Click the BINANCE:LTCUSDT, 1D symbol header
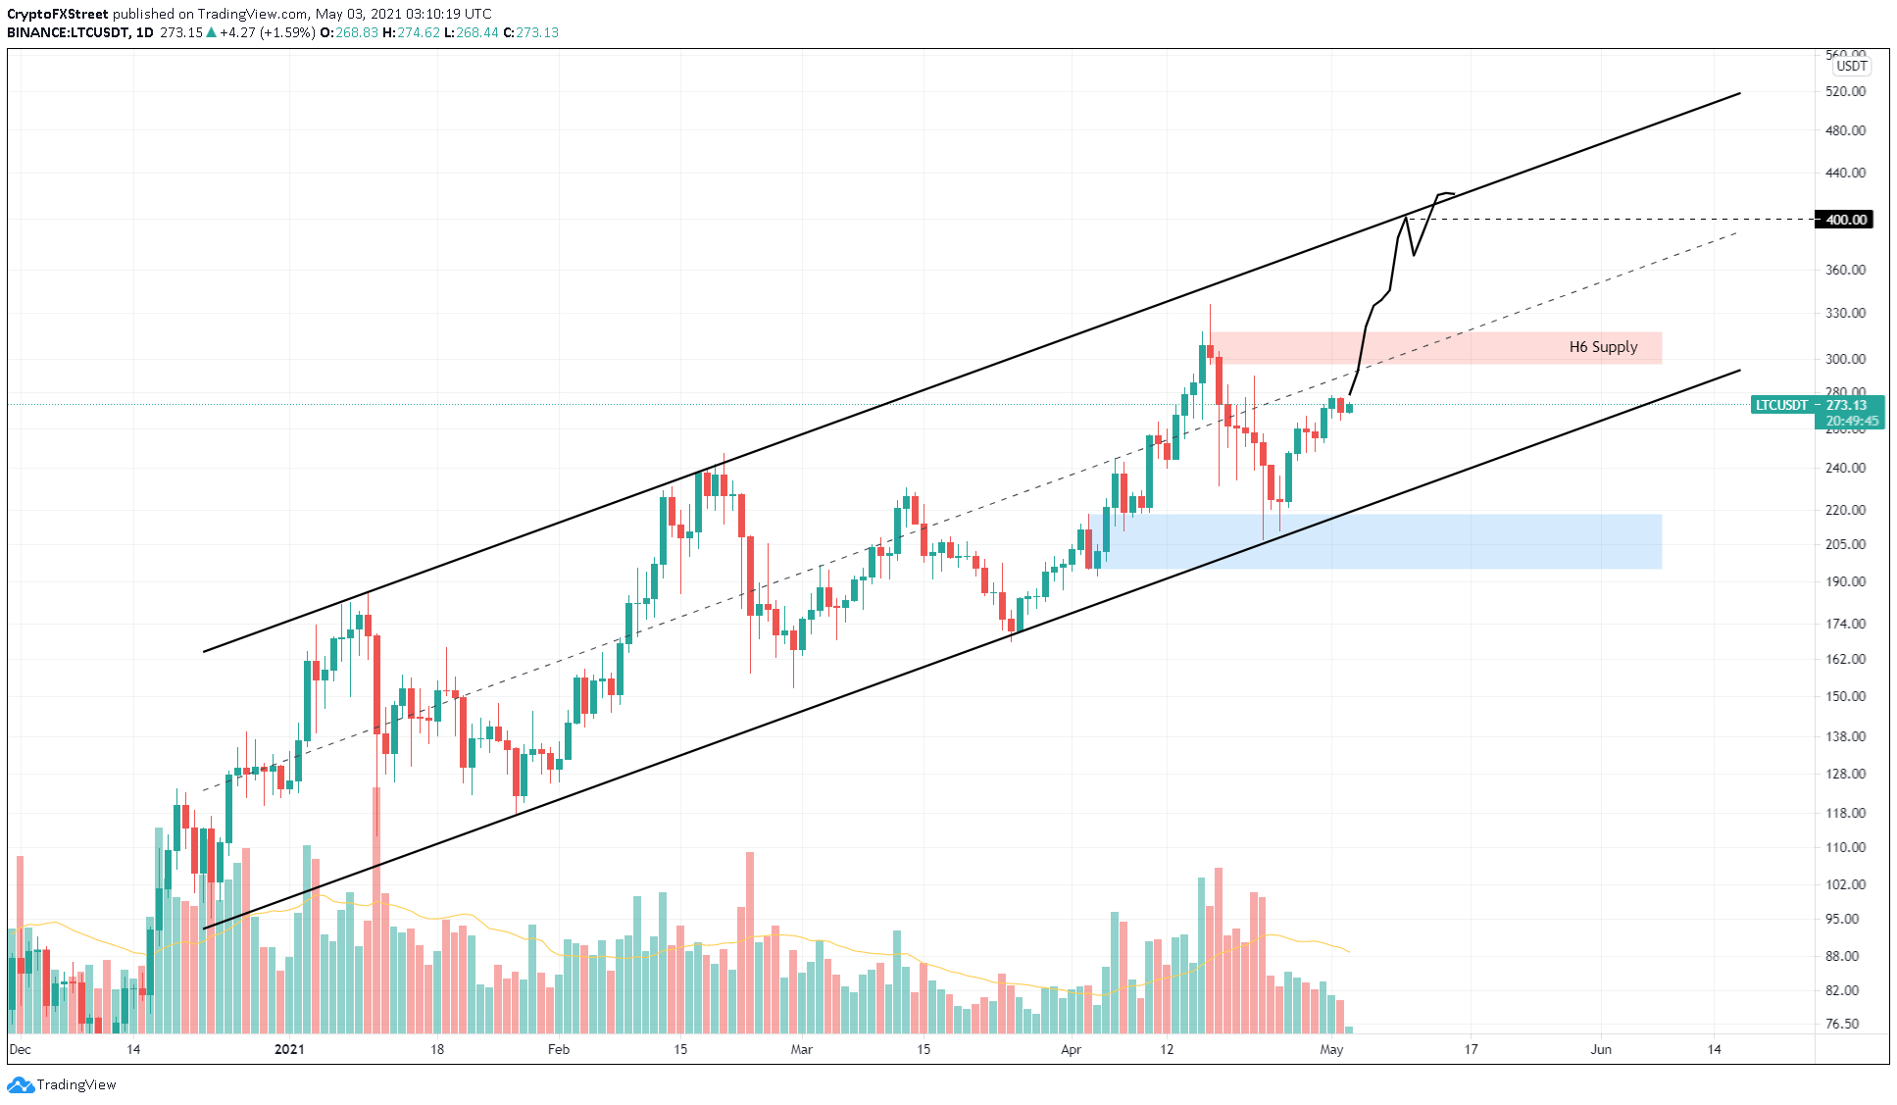1897x1105 pixels. [80, 32]
